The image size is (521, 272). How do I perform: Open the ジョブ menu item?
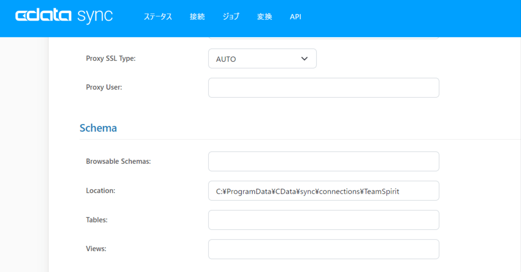pos(231,17)
